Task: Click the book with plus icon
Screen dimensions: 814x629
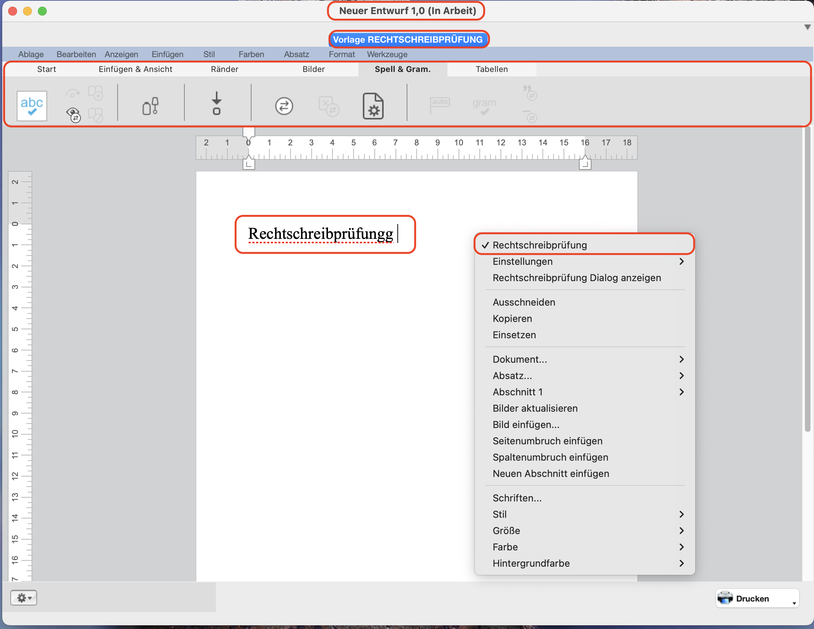Action: 96,93
